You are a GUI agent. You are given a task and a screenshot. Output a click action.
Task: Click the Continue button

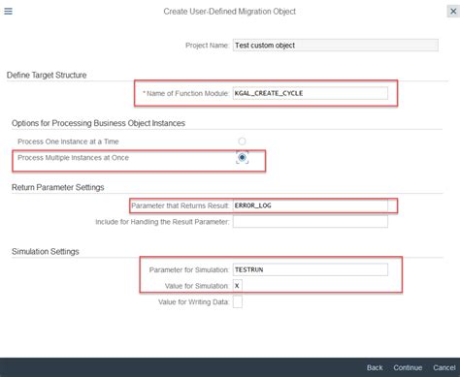point(408,367)
